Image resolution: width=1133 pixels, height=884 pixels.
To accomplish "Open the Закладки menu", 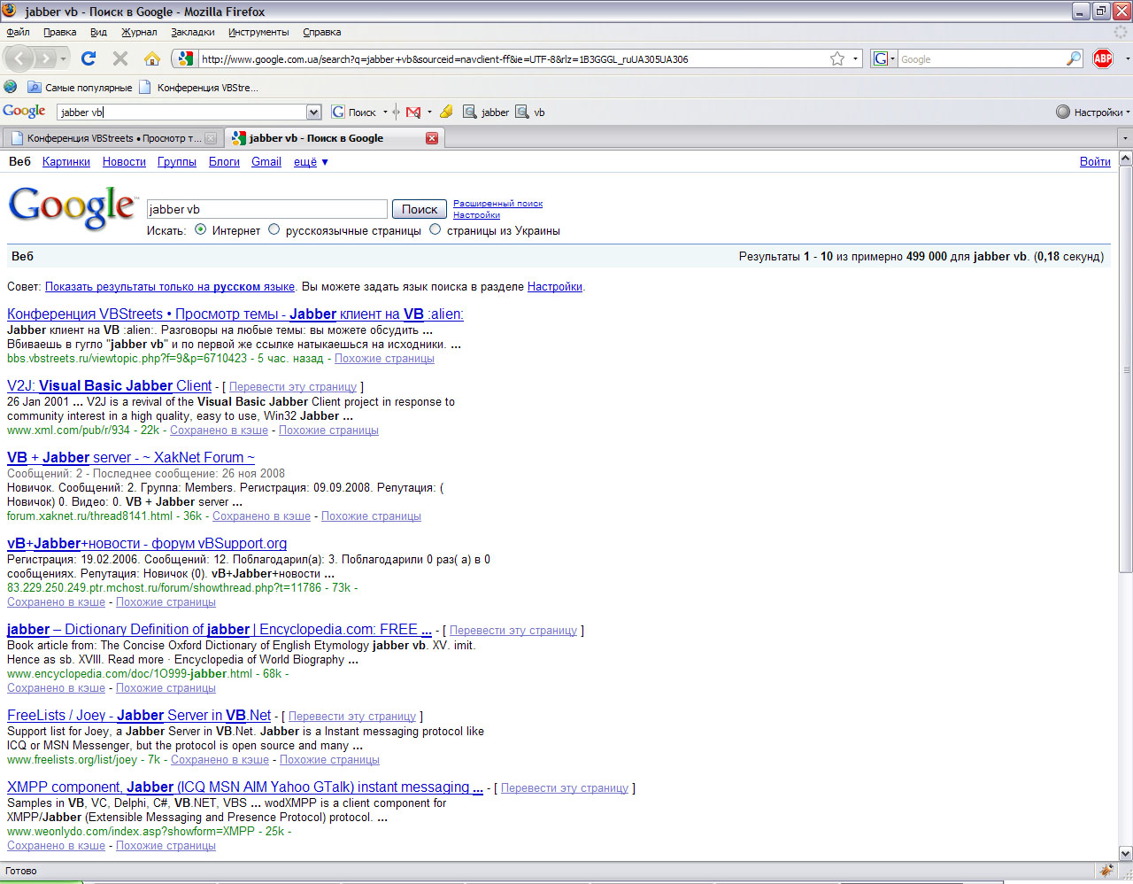I will coord(193,32).
